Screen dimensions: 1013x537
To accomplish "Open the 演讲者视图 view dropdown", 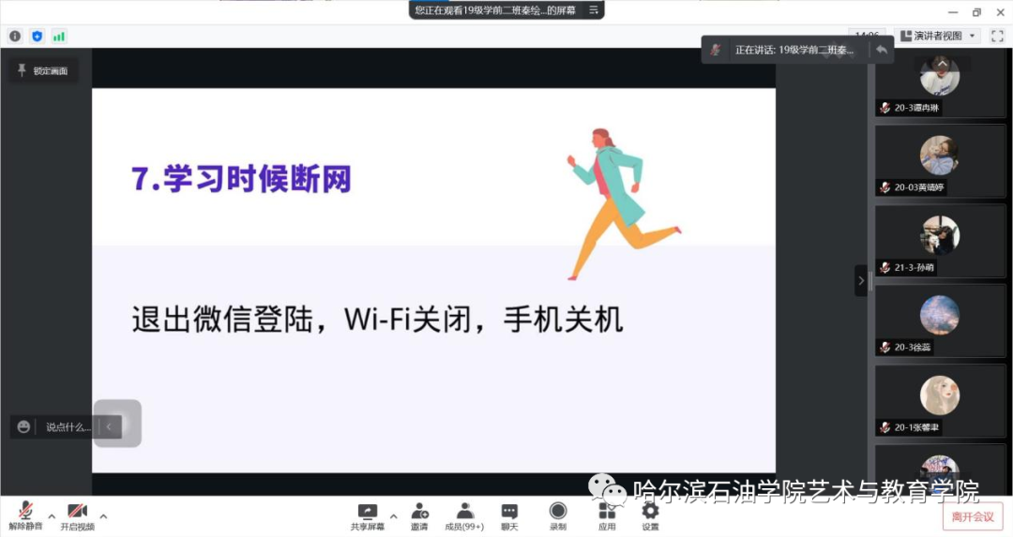I will [x=938, y=36].
